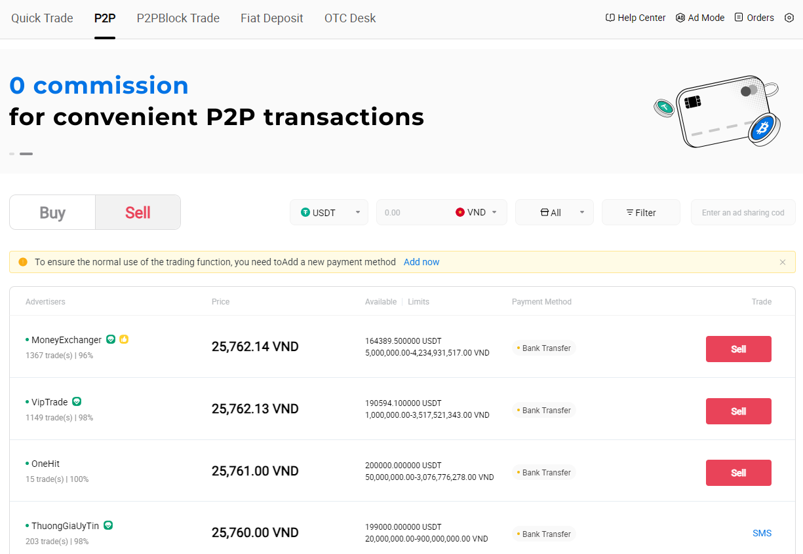Click the Help Center book icon
Image resolution: width=803 pixels, height=554 pixels.
610,18
